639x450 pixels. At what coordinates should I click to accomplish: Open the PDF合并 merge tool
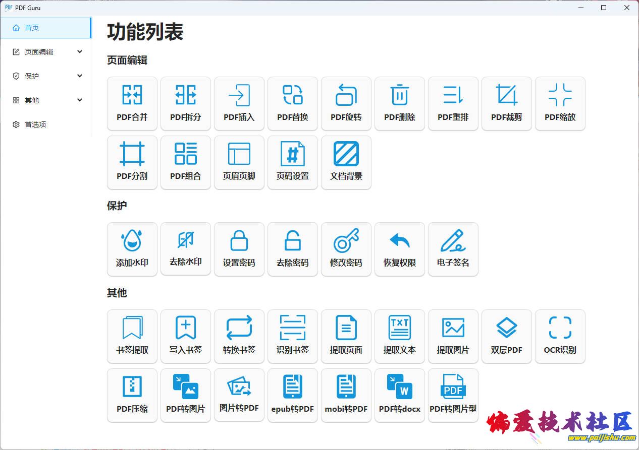tap(132, 103)
